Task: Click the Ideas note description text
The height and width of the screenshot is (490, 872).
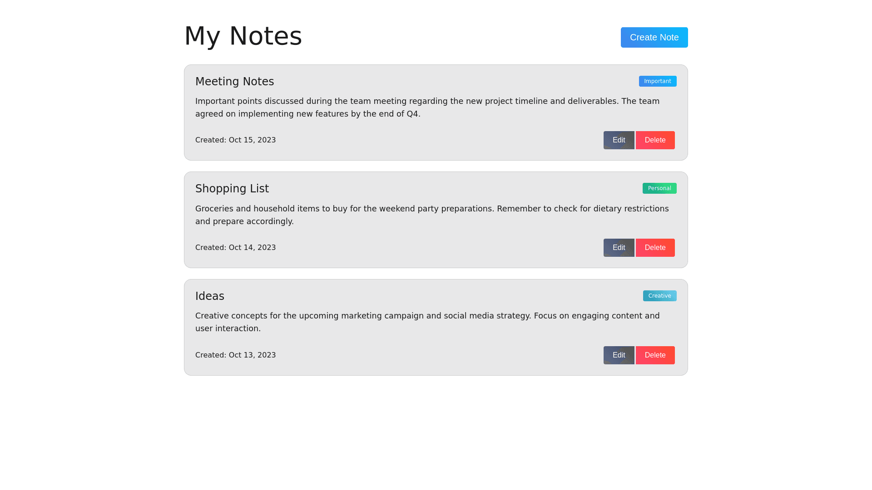Action: point(427,322)
